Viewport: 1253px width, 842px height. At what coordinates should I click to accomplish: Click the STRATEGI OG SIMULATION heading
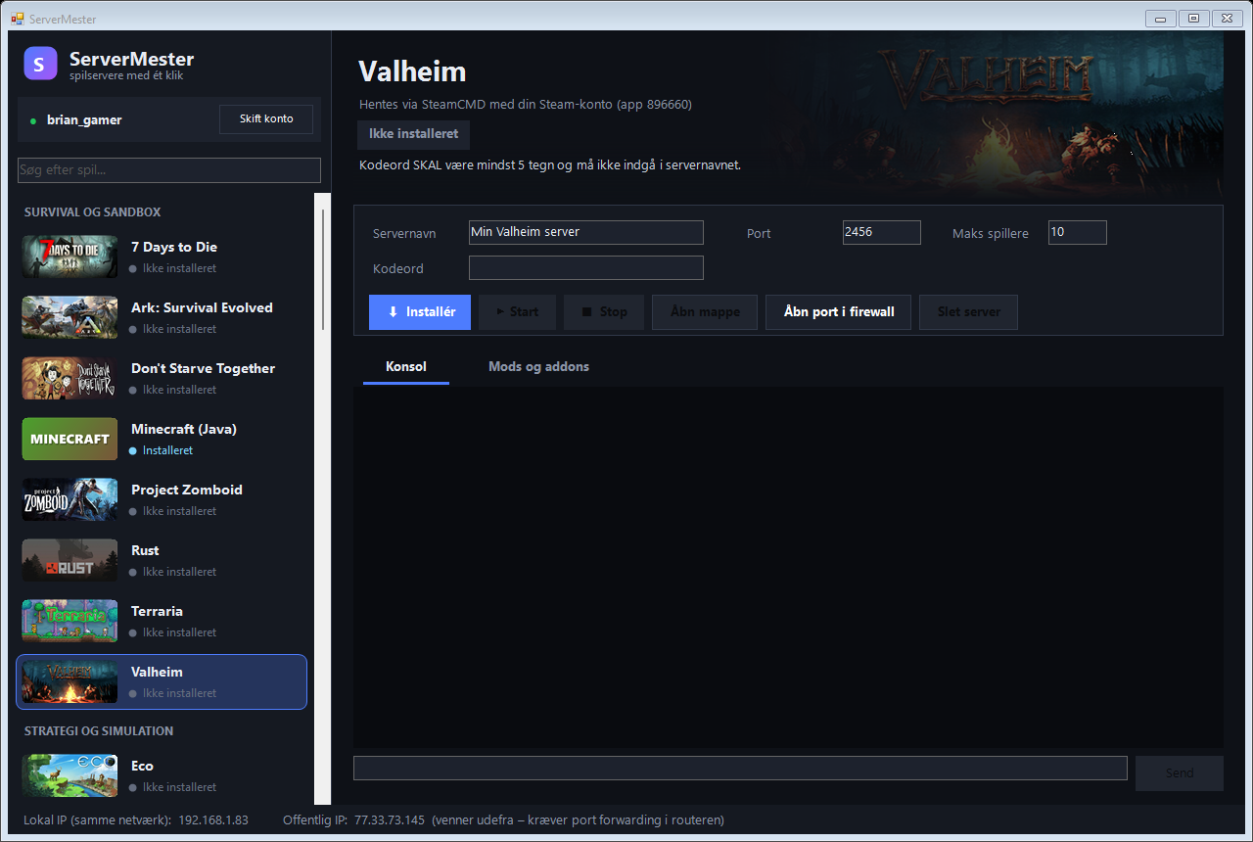pyautogui.click(x=99, y=731)
